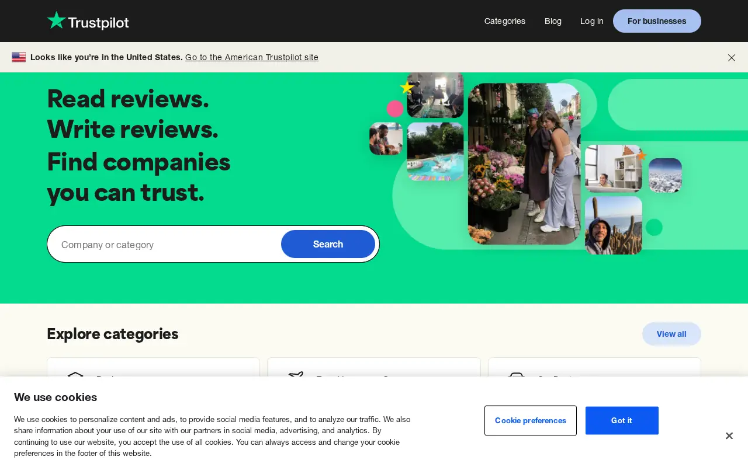
Task: Open the Categories menu item
Action: coord(505,21)
